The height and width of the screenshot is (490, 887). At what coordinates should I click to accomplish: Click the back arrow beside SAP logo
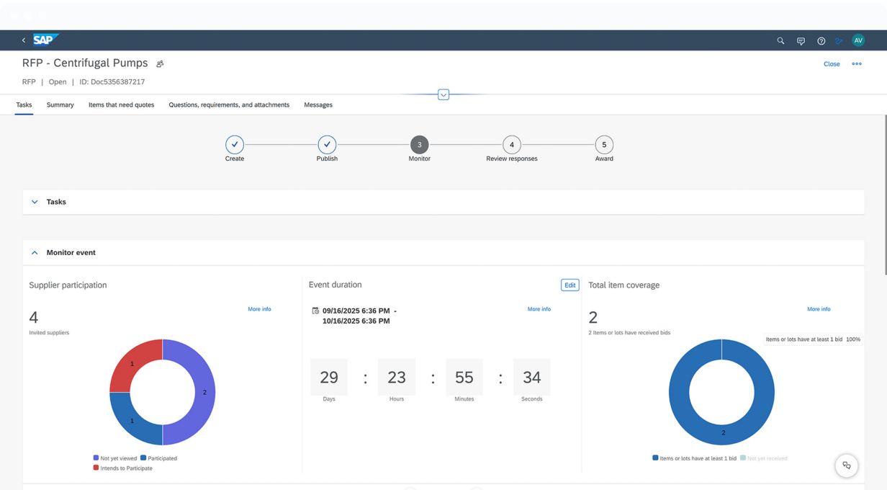point(23,40)
